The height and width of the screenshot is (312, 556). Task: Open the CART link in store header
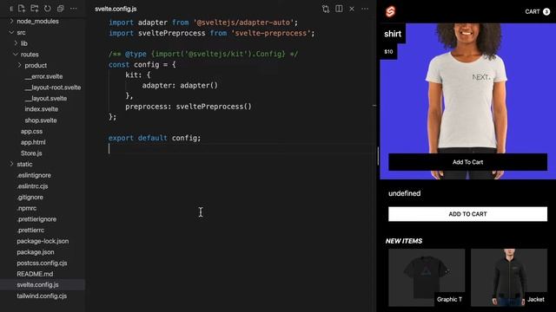click(x=533, y=11)
